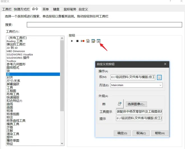
Task: Switch to the 菜单 tab
Action: point(46,9)
